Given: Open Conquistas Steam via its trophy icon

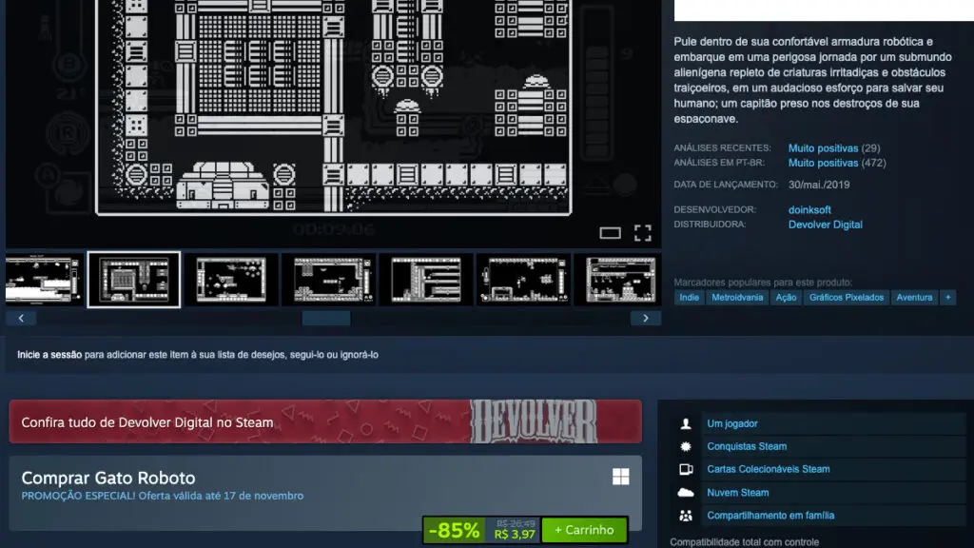Looking at the screenshot, I should click(x=687, y=445).
